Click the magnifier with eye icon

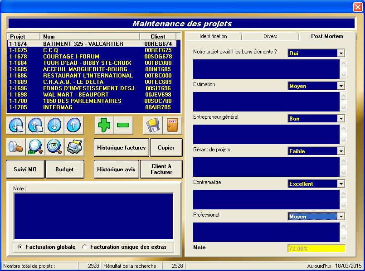[x=54, y=146]
